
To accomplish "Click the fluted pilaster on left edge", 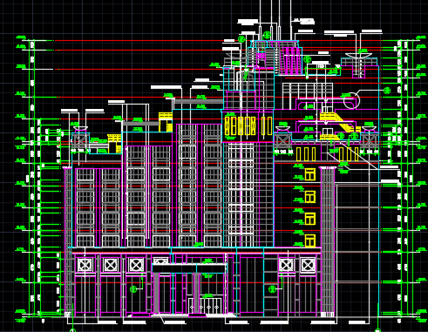I will point(68,241).
